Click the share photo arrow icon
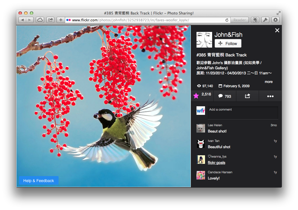Viewport: 298px width, 210px height. [x=247, y=96]
